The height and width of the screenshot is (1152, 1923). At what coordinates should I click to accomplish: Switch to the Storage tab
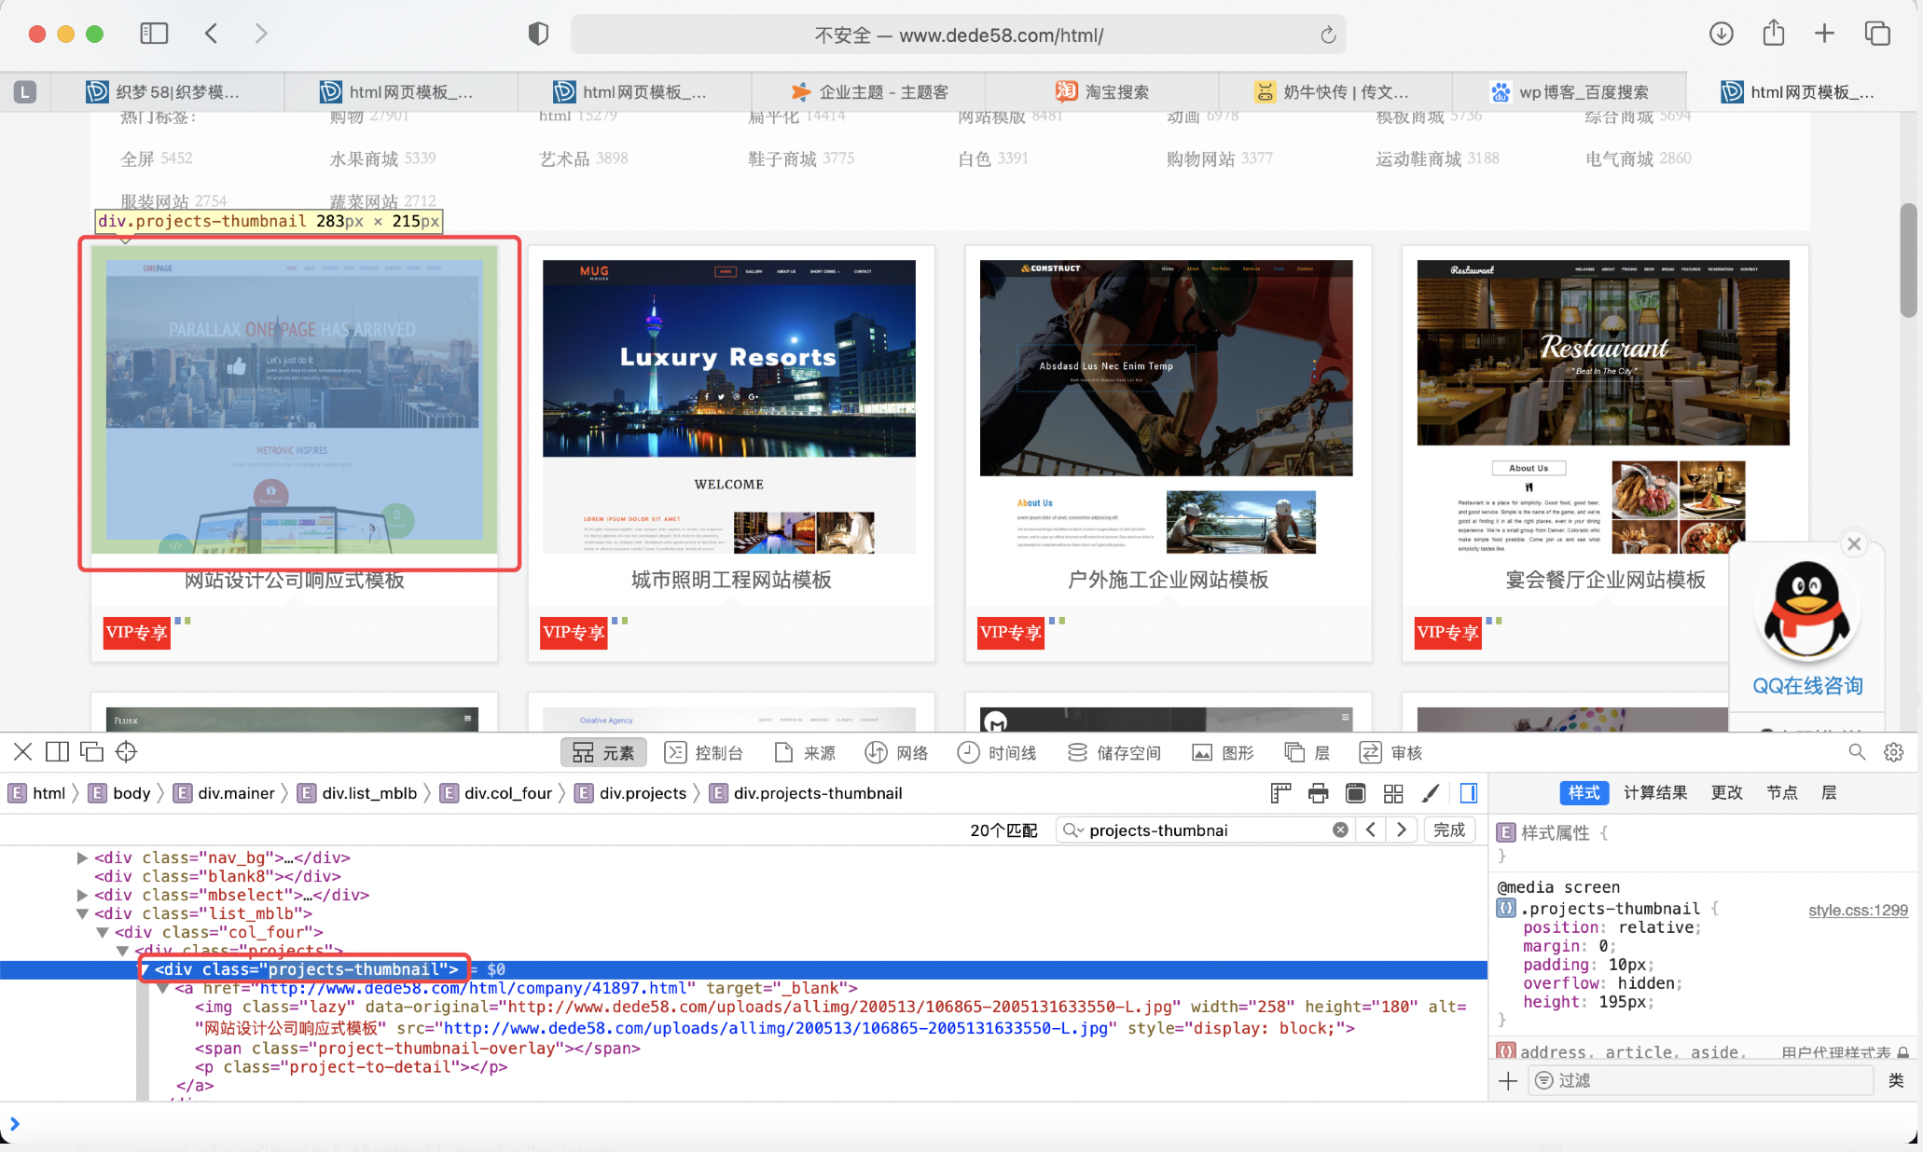tap(1114, 753)
